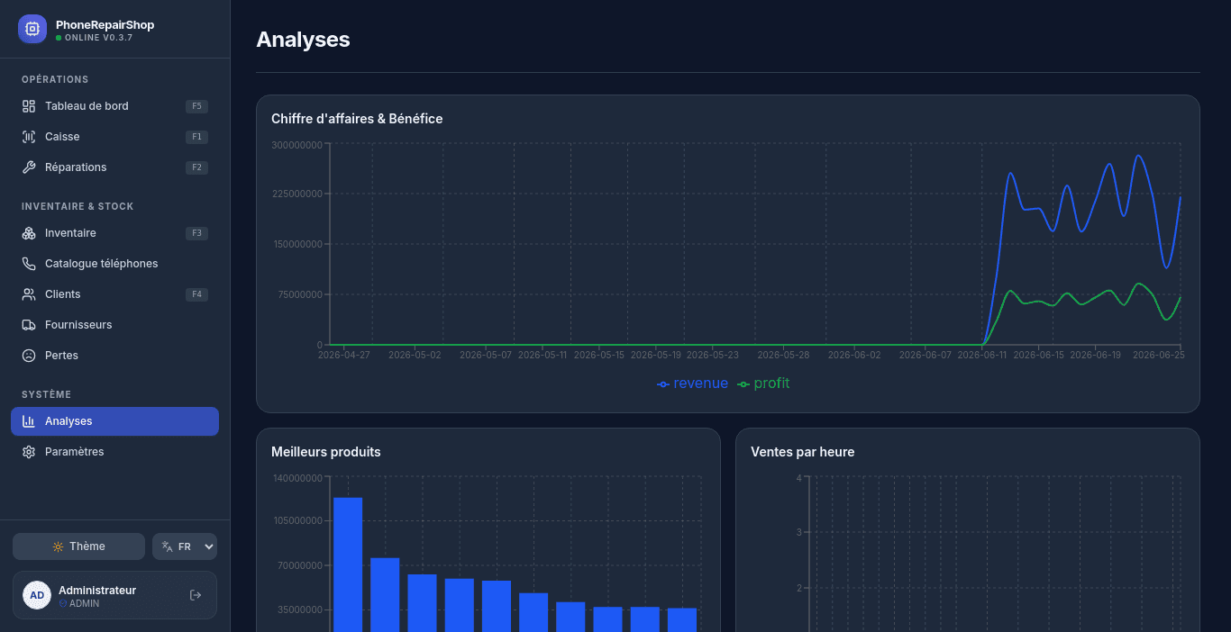Click the 2026-04-27 axis label
This screenshot has height=632, width=1231.
344,356
